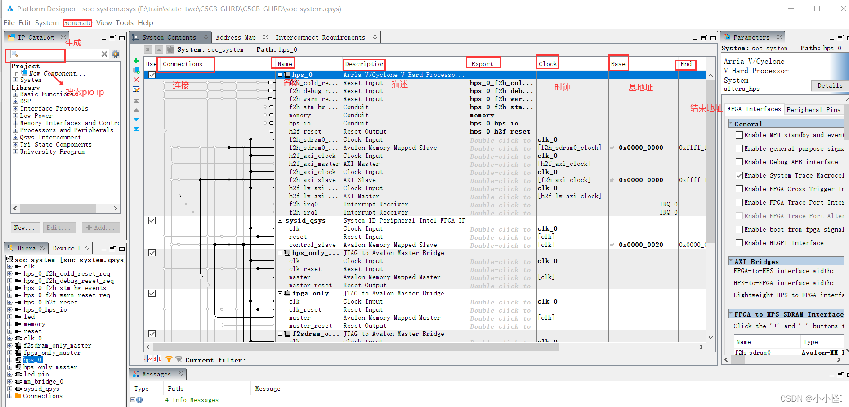Screen dimensions: 849x407
Task: Open the Generate menu
Action: [77, 23]
